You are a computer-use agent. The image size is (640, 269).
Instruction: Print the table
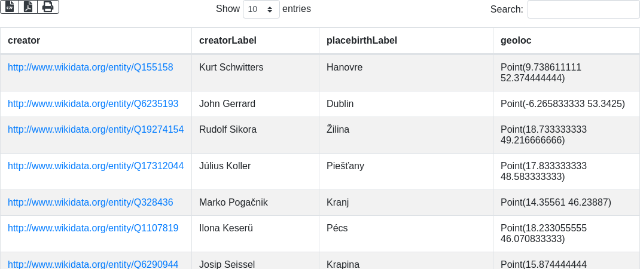(48, 7)
